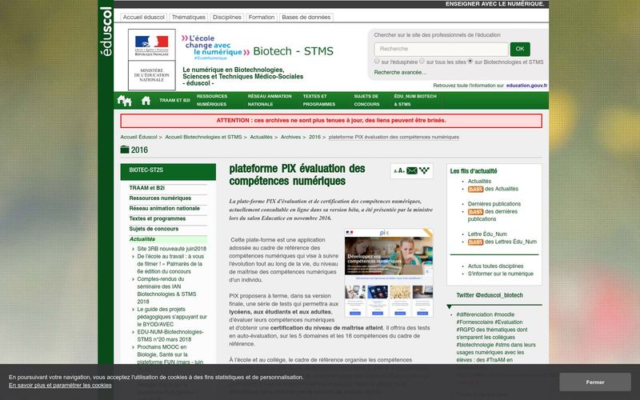
Task: Click the 2016 folder icon
Action: (x=125, y=150)
